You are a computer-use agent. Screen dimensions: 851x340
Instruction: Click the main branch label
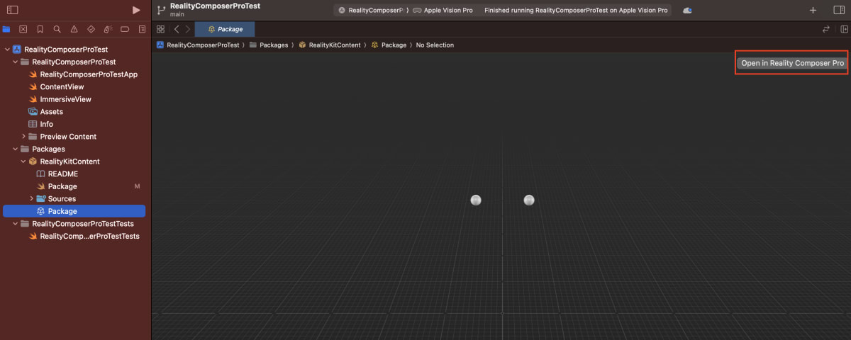[x=177, y=15]
